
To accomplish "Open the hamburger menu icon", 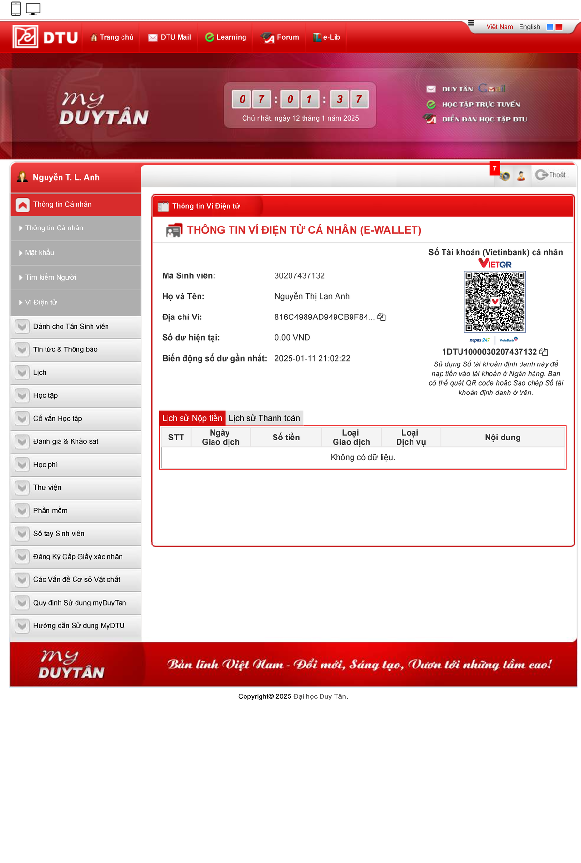I will pyautogui.click(x=471, y=23).
